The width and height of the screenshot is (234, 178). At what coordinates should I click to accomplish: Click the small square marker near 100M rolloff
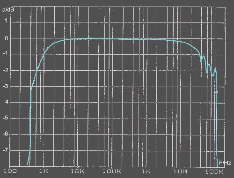(x=217, y=92)
